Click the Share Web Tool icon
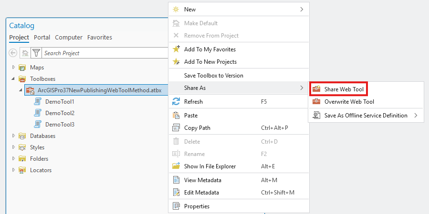Screen dimensions: 429x214 tap(316, 89)
